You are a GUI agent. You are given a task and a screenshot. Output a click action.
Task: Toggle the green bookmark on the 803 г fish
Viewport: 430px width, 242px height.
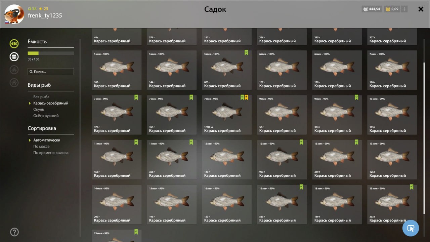[246, 53]
